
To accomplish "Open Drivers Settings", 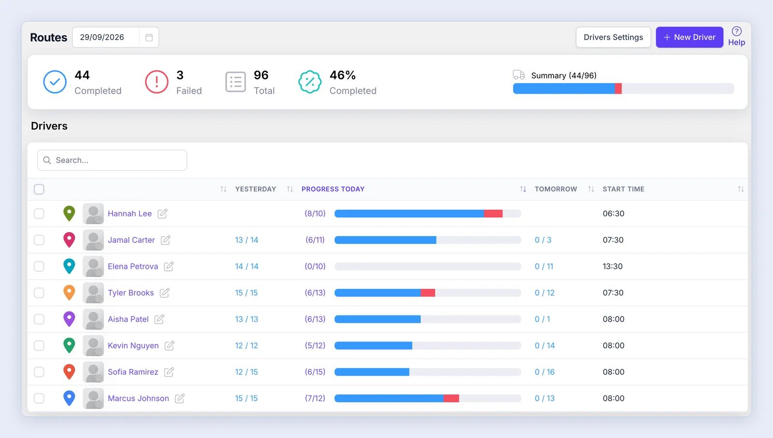I will (x=613, y=37).
